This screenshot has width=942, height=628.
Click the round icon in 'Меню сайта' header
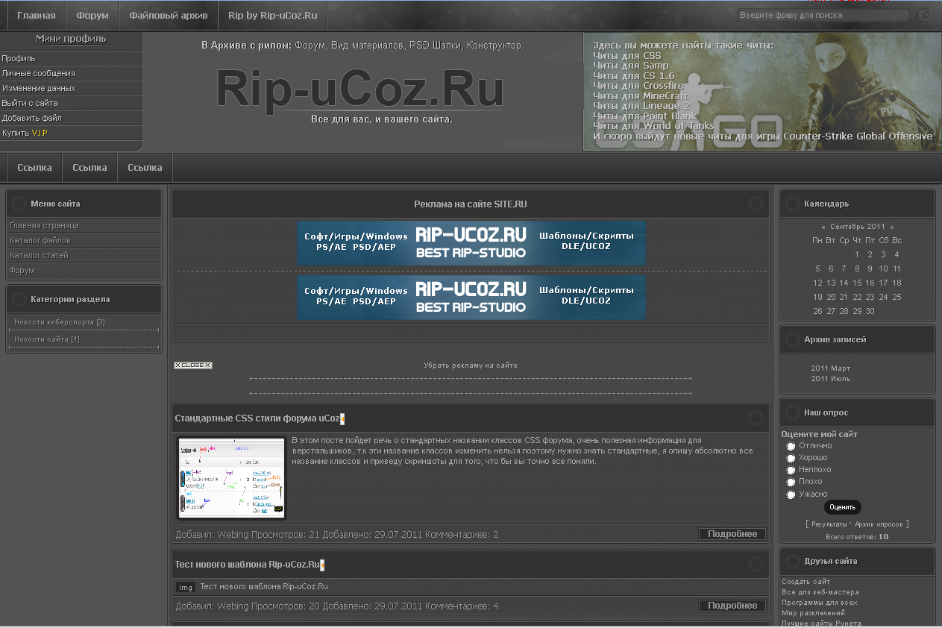pyautogui.click(x=19, y=204)
